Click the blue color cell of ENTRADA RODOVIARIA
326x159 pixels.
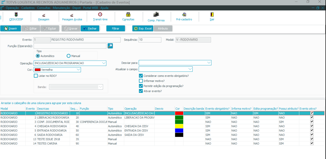[x=179, y=130]
